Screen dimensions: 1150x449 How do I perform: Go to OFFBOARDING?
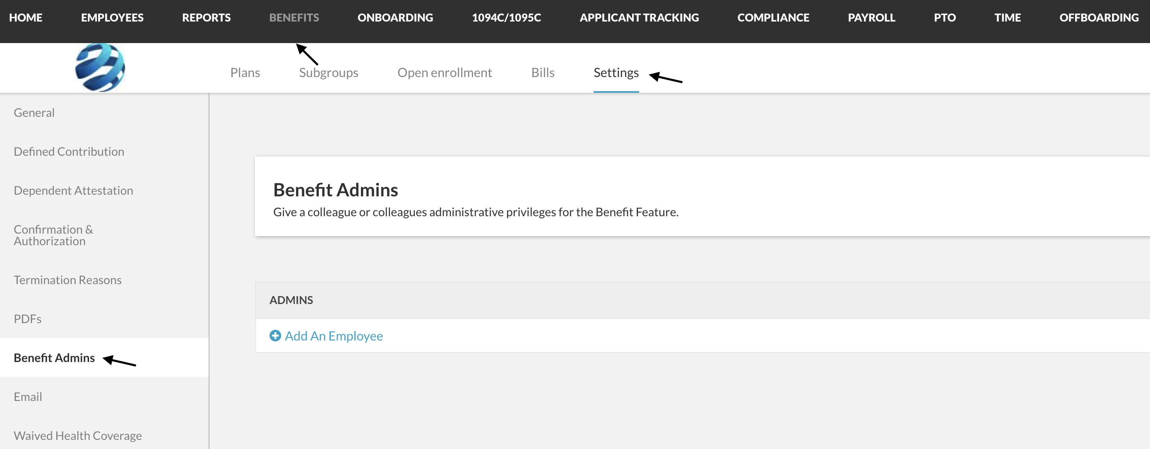pos(1099,17)
